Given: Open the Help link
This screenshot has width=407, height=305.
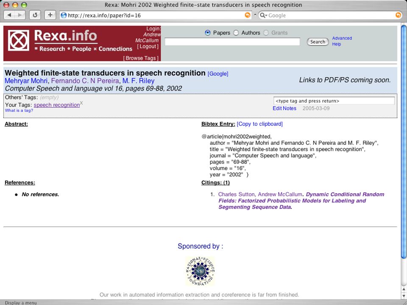Looking at the screenshot, I should pos(336,44).
